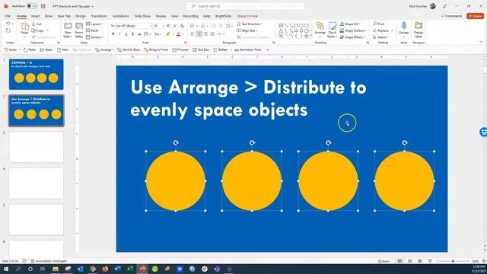
Task: Click the Share button
Action: 475,16
